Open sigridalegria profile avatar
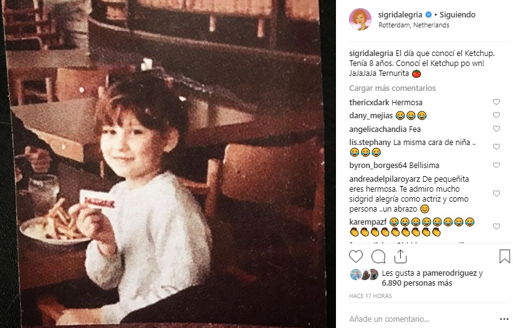Screen dimensions: 513x328 (360, 19)
